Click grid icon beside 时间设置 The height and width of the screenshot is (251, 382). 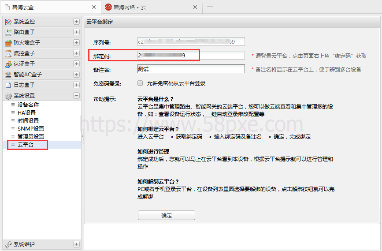click(13, 121)
